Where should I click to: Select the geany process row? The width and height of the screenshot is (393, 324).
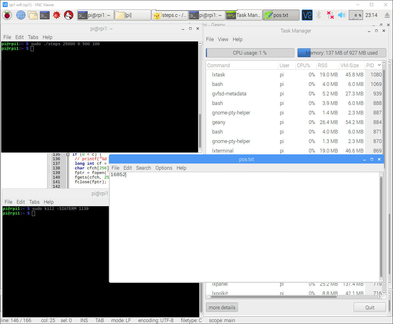coord(219,122)
